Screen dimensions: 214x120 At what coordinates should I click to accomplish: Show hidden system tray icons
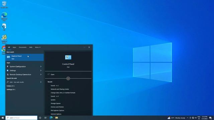pos(188,118)
